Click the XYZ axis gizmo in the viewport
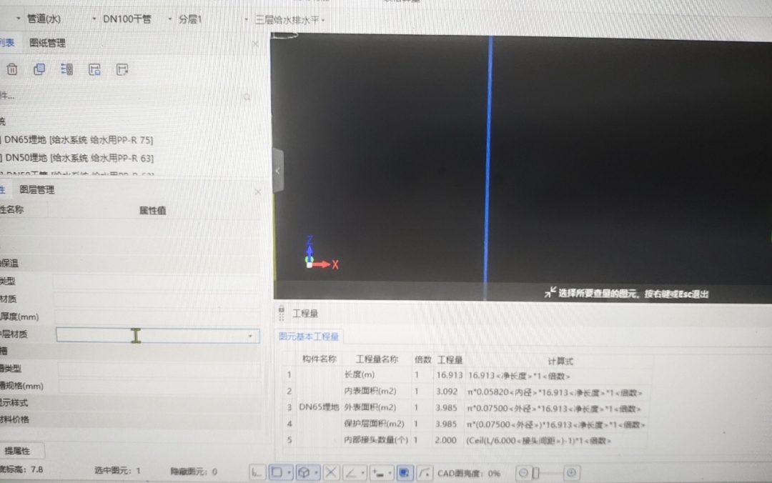This screenshot has height=483, width=772. (320, 254)
